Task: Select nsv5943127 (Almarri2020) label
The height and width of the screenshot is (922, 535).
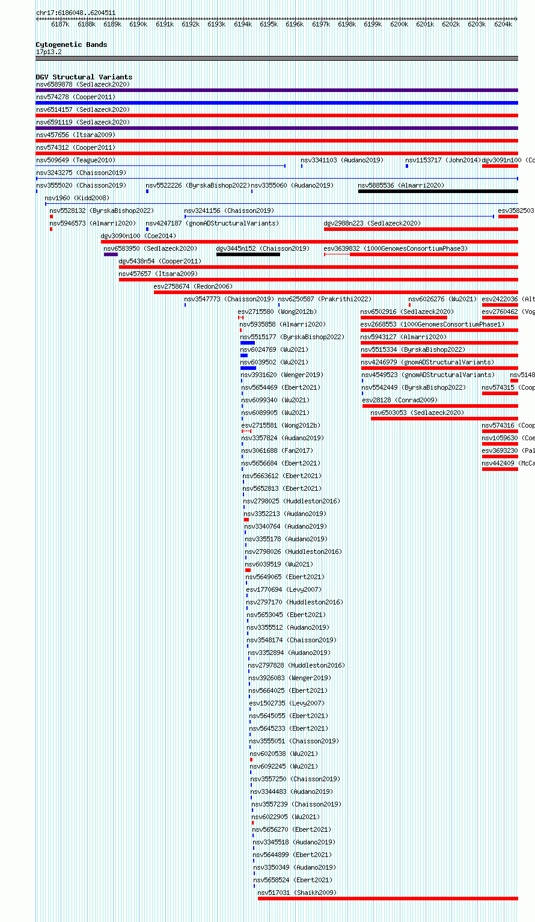Action: click(x=404, y=337)
